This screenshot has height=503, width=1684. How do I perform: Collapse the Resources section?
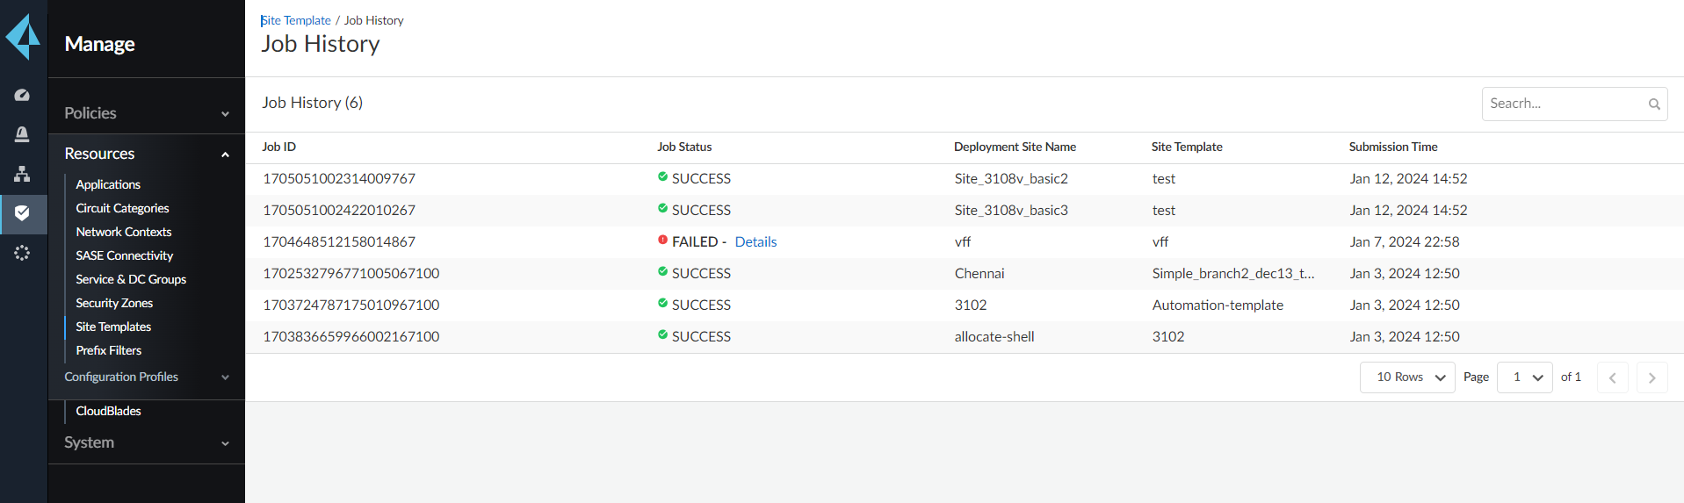146,154
